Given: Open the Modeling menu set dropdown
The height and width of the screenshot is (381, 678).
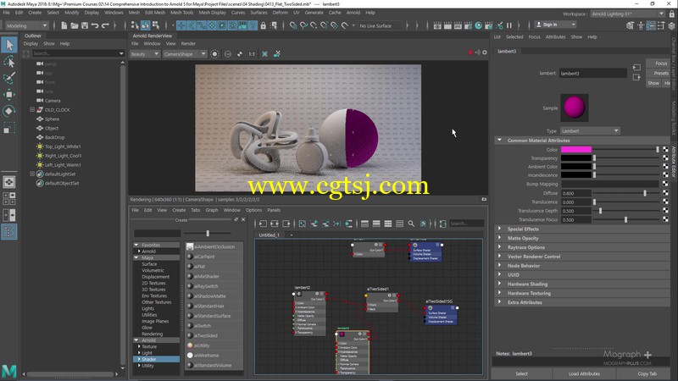Looking at the screenshot, I should pos(26,25).
